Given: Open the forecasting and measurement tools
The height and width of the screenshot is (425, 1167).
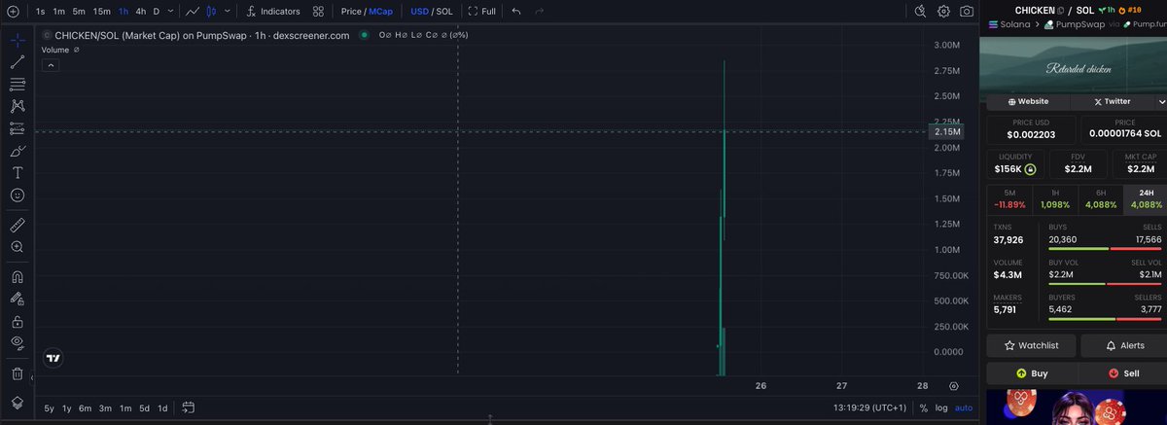Looking at the screenshot, I should 18,128.
